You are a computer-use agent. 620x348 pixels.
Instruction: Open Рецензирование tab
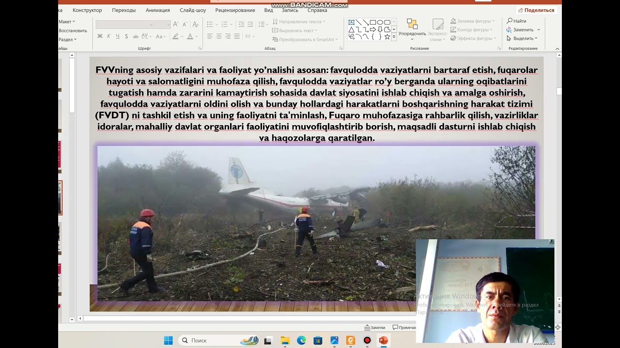click(235, 10)
